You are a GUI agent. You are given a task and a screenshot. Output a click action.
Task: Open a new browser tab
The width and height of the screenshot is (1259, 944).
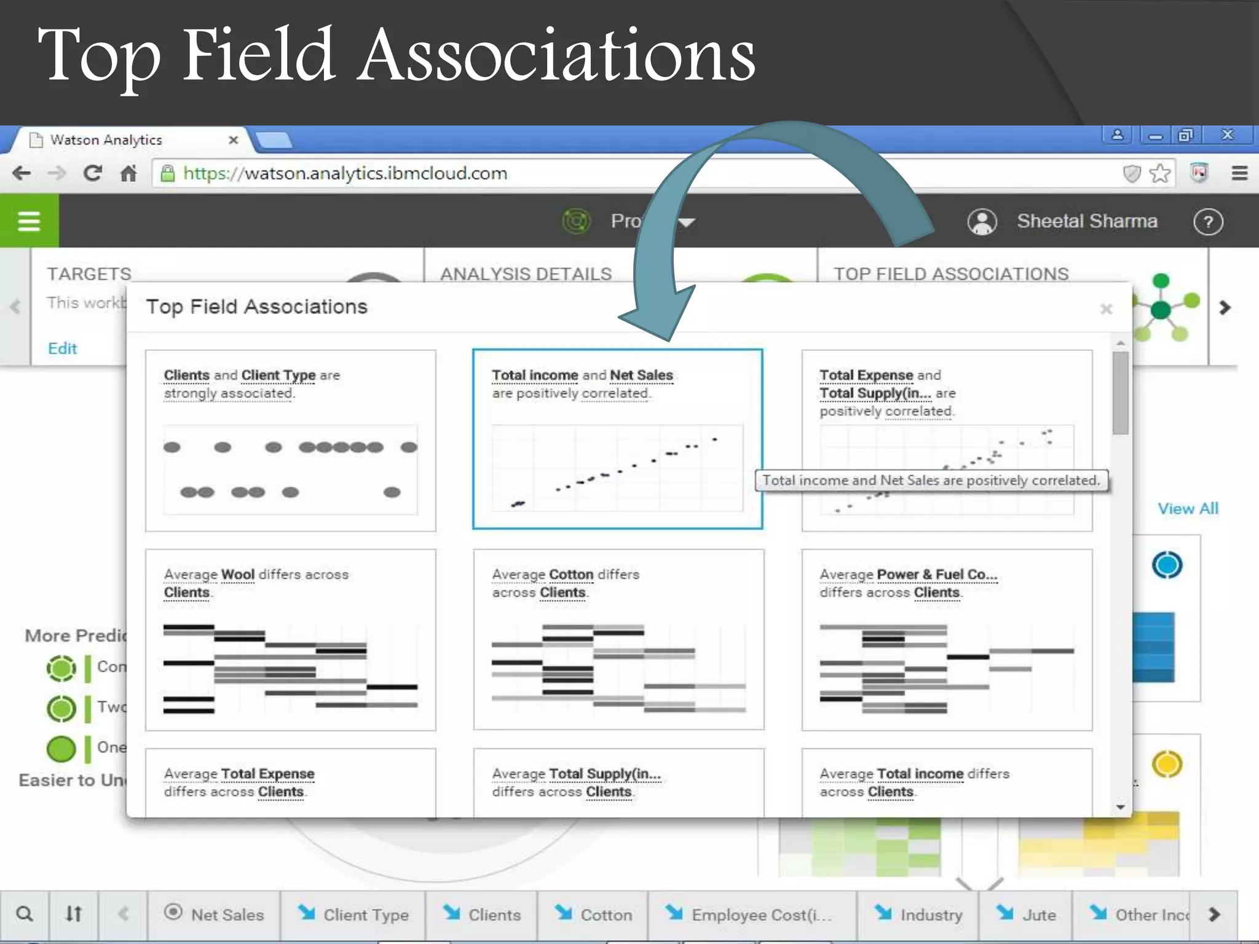click(x=274, y=141)
